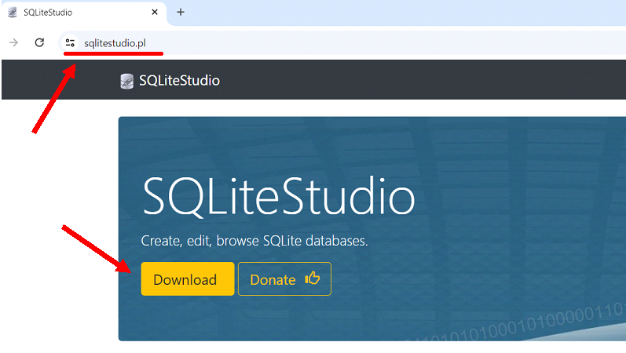Click the thumbs-up icon on Donate
Image resolution: width=626 pixels, height=353 pixels.
312,278
